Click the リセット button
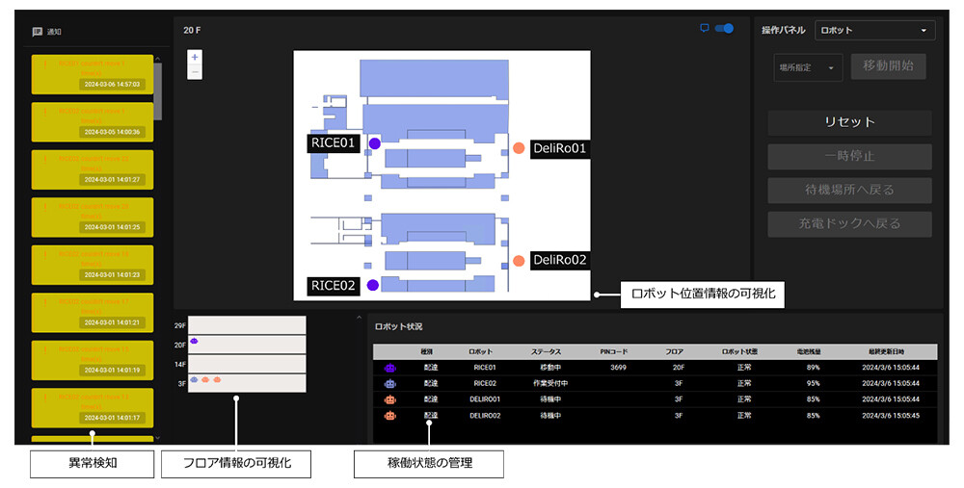The image size is (964, 488). click(x=849, y=122)
